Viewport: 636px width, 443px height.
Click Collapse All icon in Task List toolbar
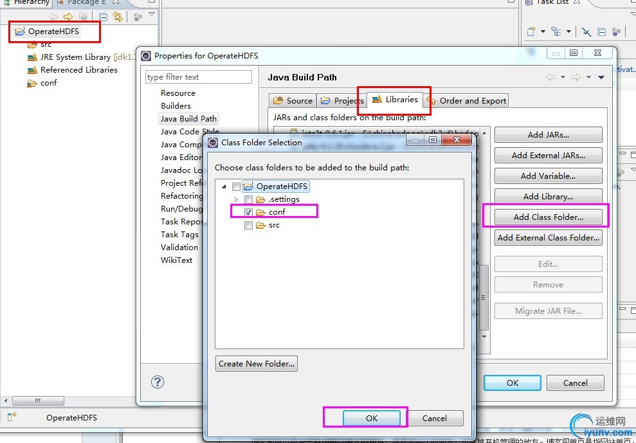click(602, 32)
